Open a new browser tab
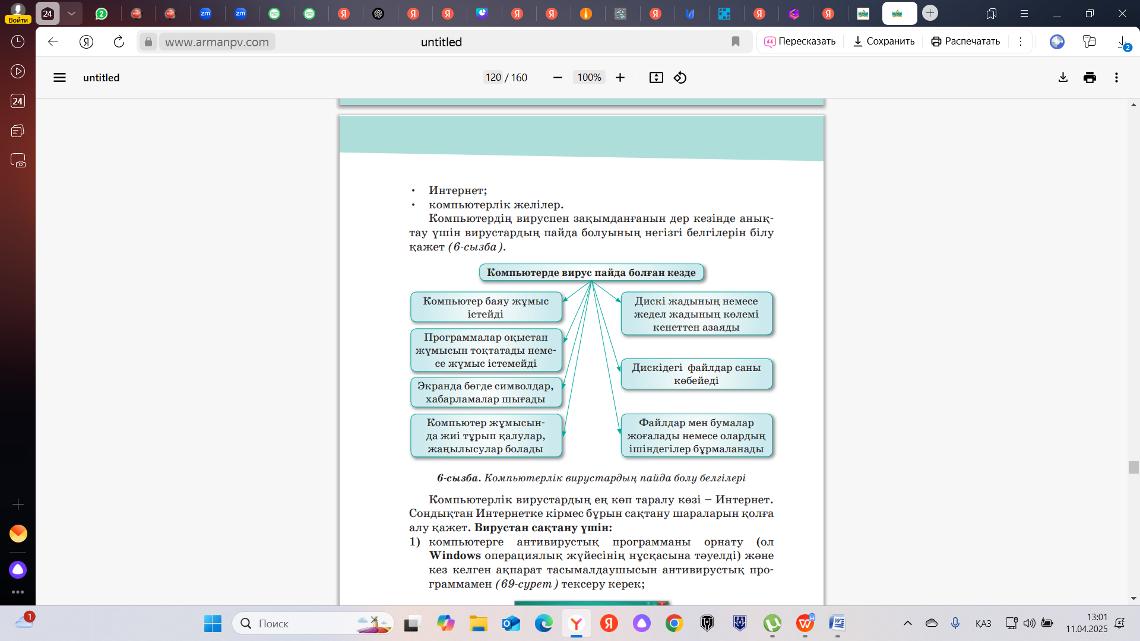 click(930, 13)
